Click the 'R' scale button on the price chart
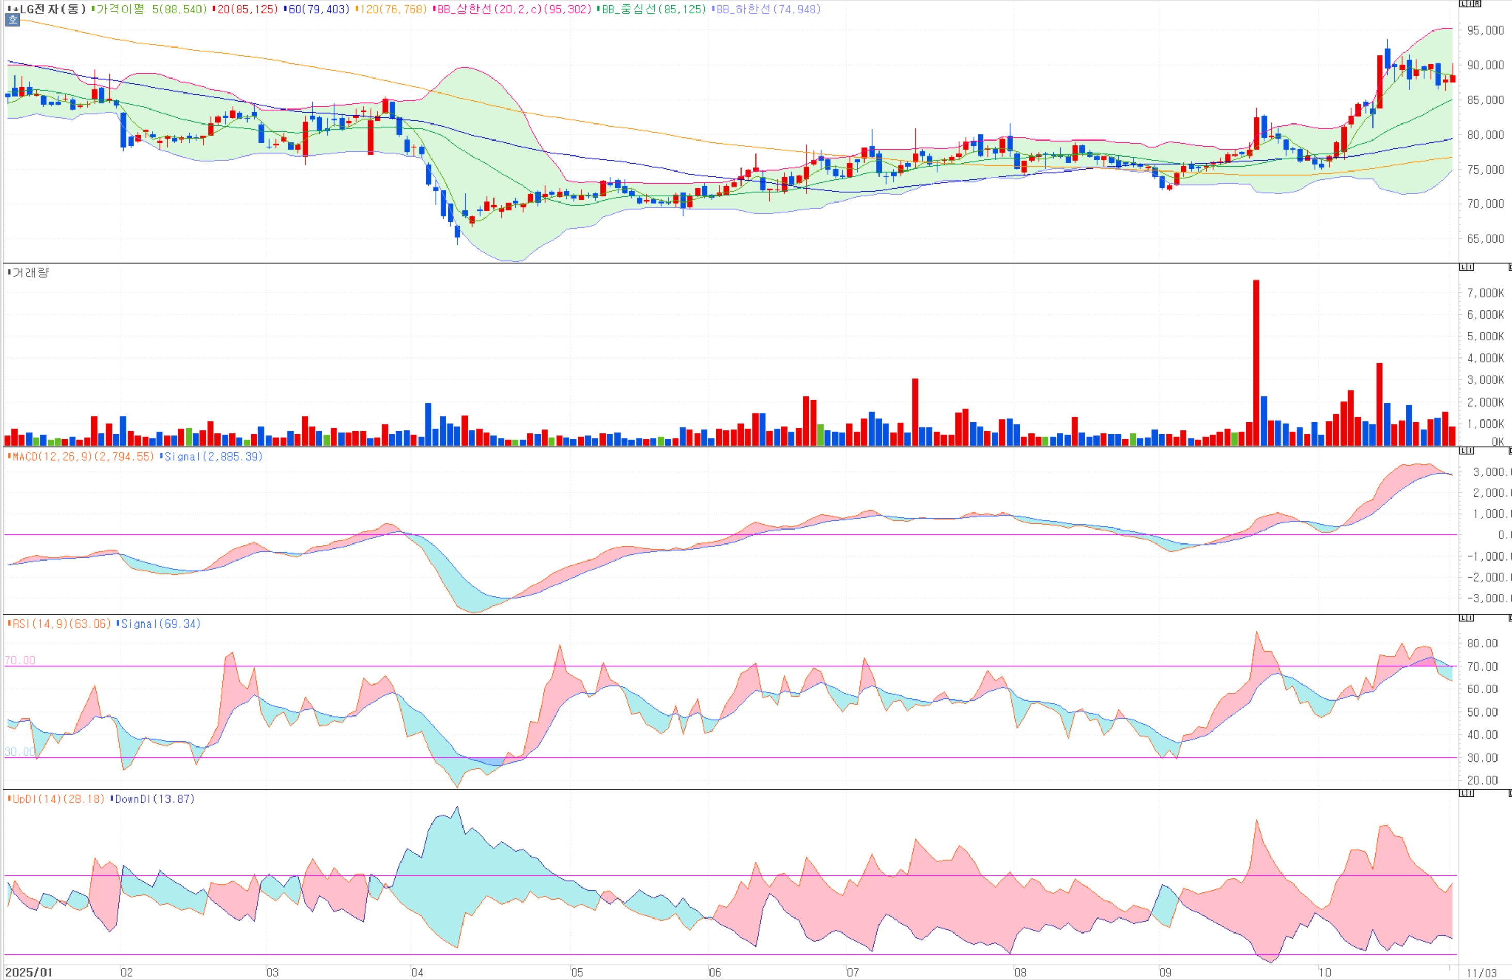 point(1477,3)
